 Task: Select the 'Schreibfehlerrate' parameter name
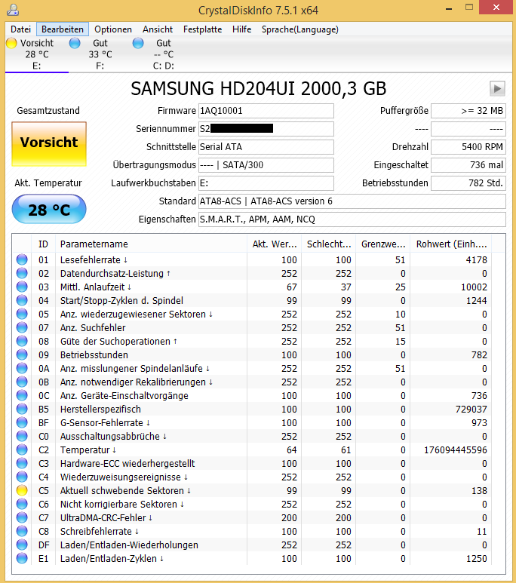(x=96, y=531)
